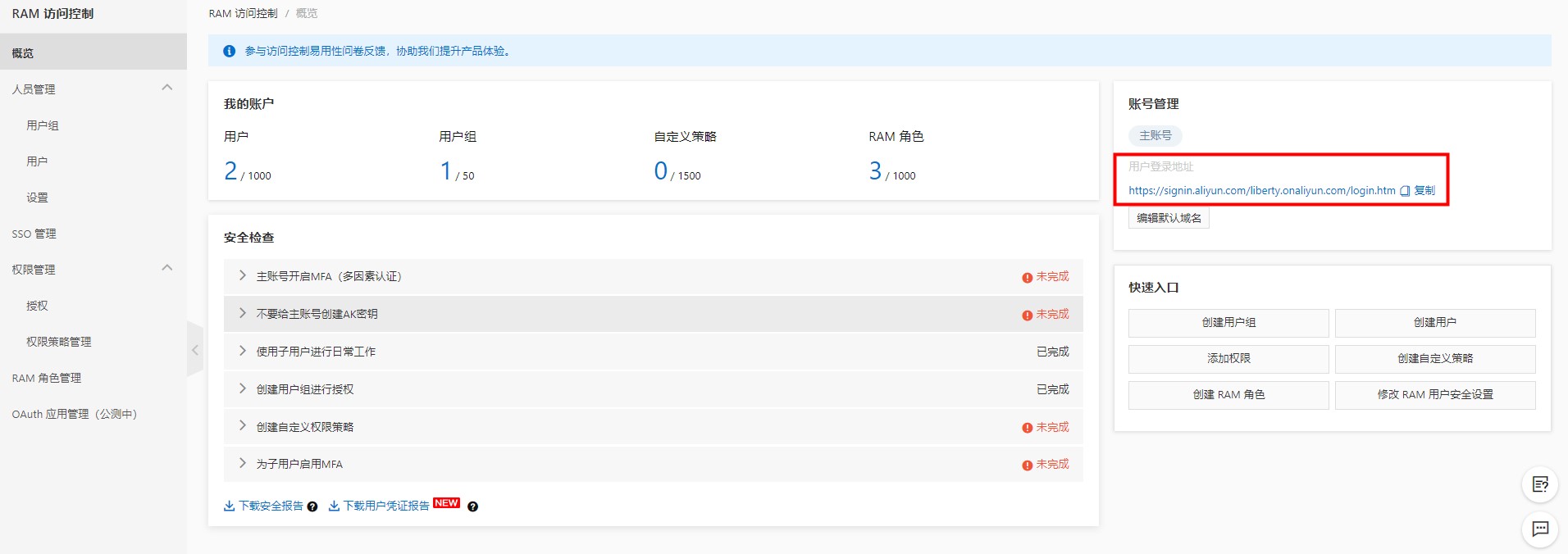Select RAM 角色管理 in the sidebar
The image size is (1568, 554).
47,378
